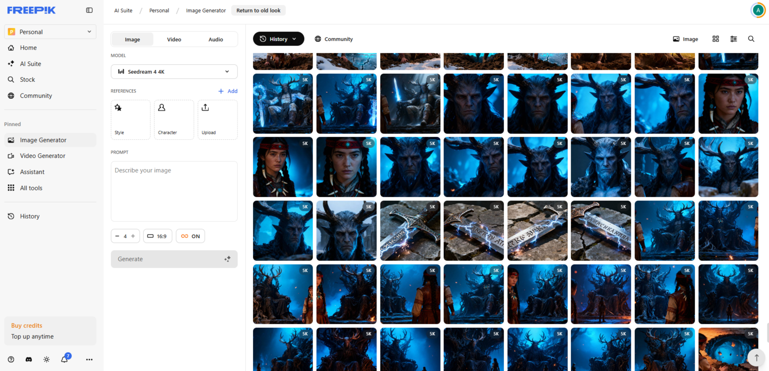
Task: Switch to grid layout view icon
Action: pyautogui.click(x=716, y=39)
